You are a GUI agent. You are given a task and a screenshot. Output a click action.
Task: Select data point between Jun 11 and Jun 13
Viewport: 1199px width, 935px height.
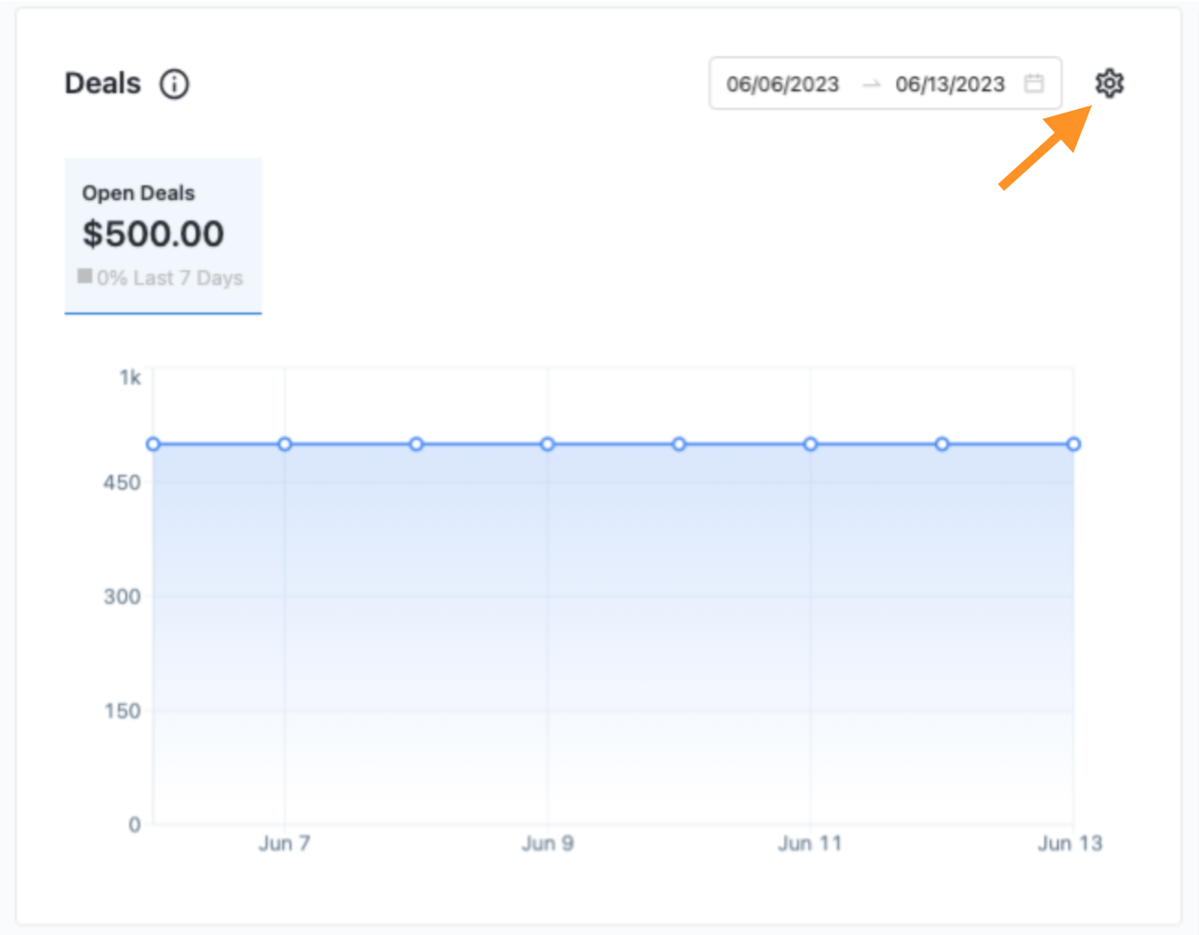click(x=942, y=444)
